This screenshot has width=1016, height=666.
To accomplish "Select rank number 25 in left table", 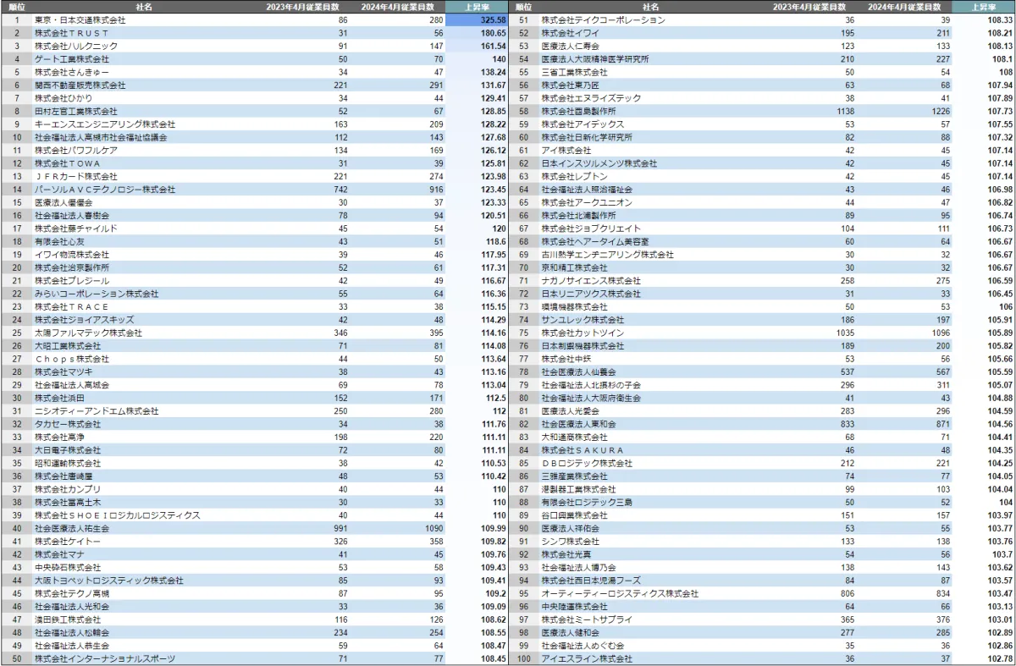I will [x=16, y=333].
